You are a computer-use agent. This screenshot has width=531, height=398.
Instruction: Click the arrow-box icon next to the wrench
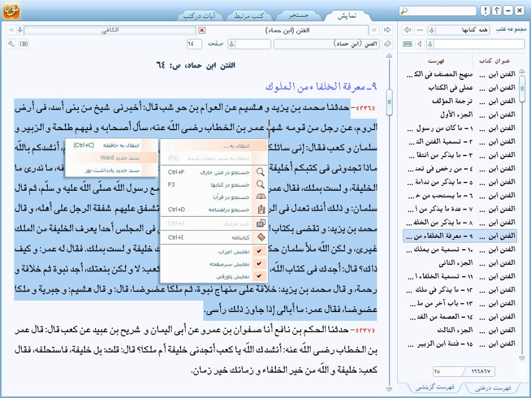click(24, 44)
